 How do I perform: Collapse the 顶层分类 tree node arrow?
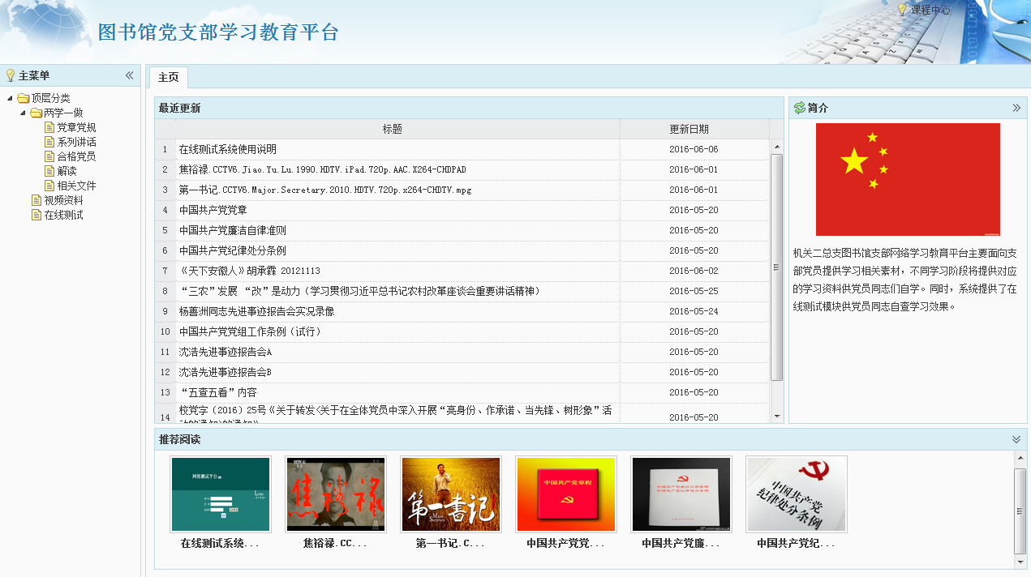point(10,99)
